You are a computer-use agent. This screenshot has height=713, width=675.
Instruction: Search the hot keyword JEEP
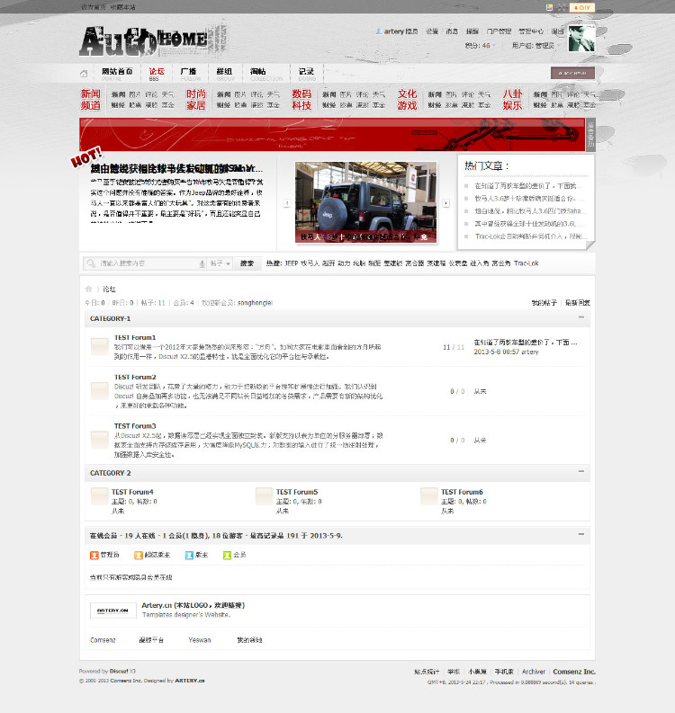(x=292, y=263)
